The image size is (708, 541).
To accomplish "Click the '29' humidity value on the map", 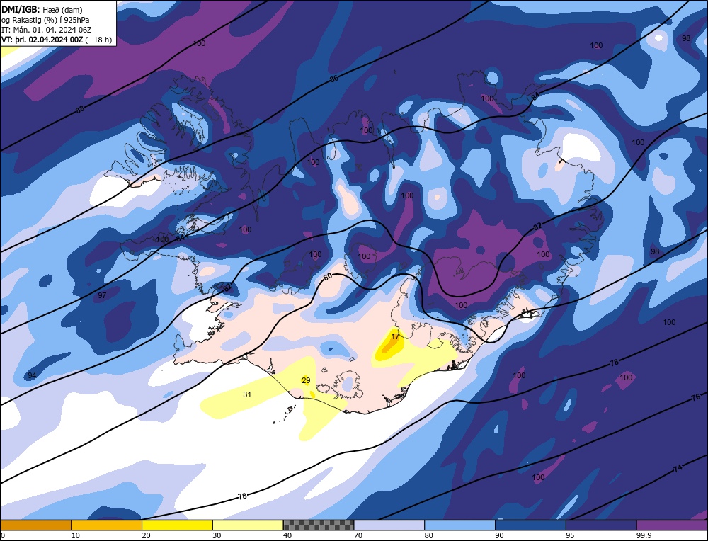I will pos(306,381).
